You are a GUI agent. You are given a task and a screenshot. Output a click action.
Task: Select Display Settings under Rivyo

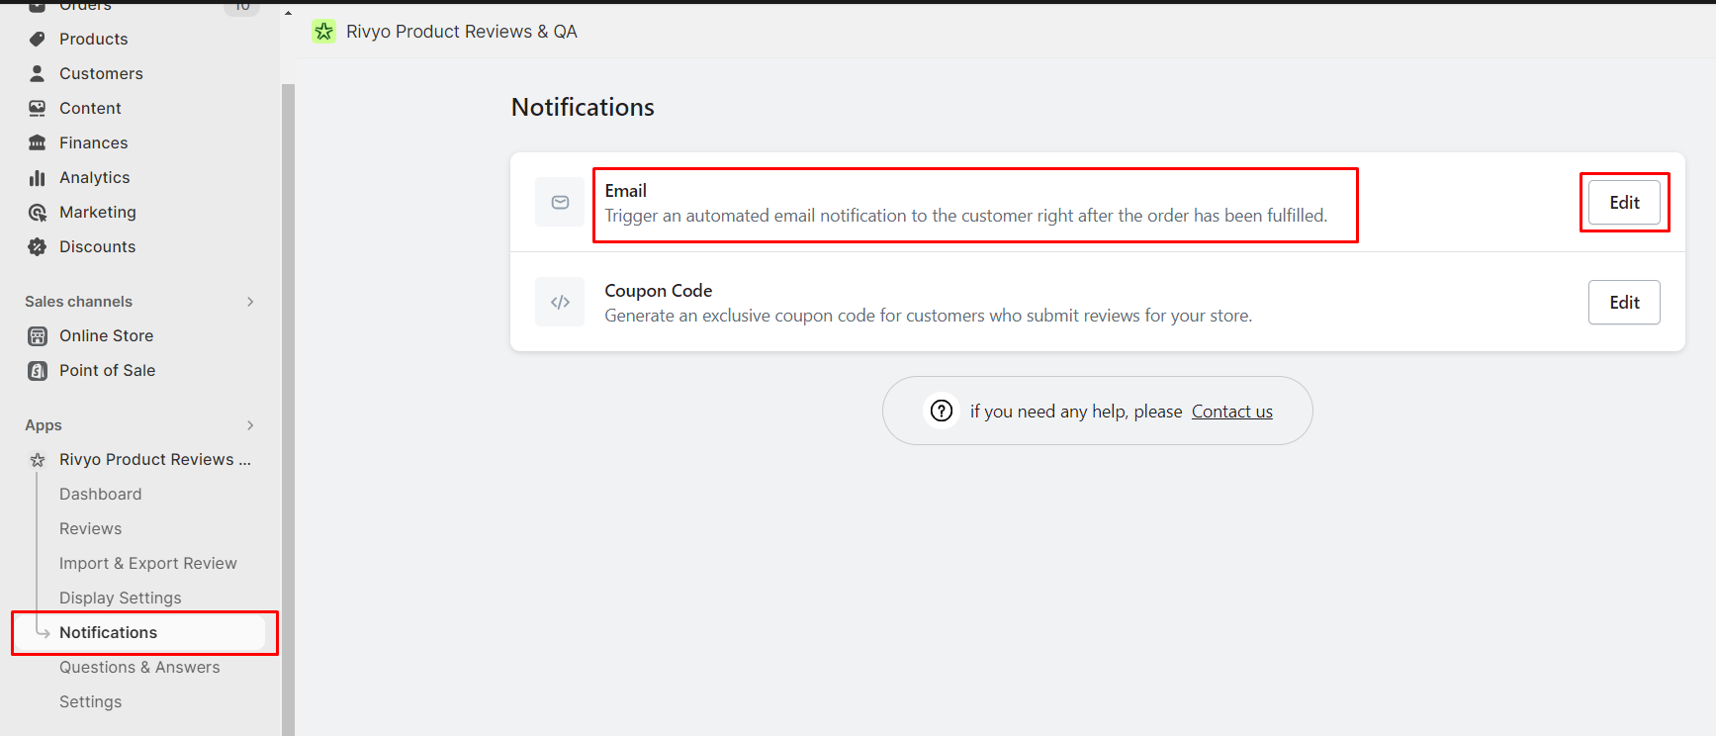tap(120, 598)
